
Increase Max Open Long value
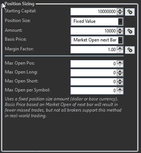(x=120, y=71)
